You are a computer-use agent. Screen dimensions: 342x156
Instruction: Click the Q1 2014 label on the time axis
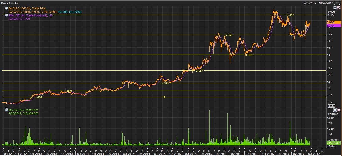click(98, 154)
